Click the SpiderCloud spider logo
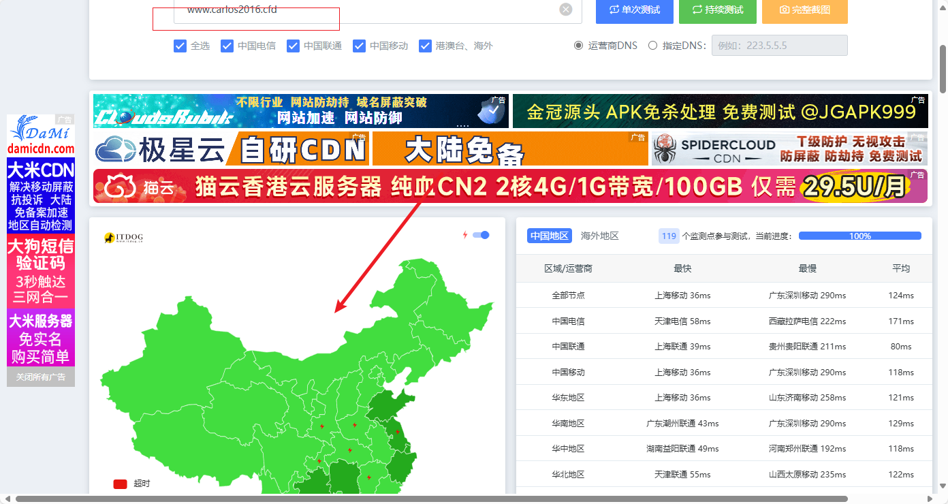 664,149
